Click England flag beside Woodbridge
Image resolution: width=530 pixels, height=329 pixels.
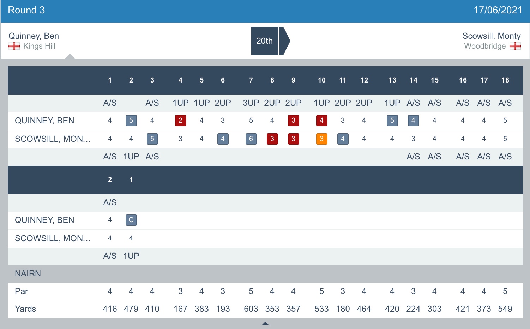click(515, 46)
